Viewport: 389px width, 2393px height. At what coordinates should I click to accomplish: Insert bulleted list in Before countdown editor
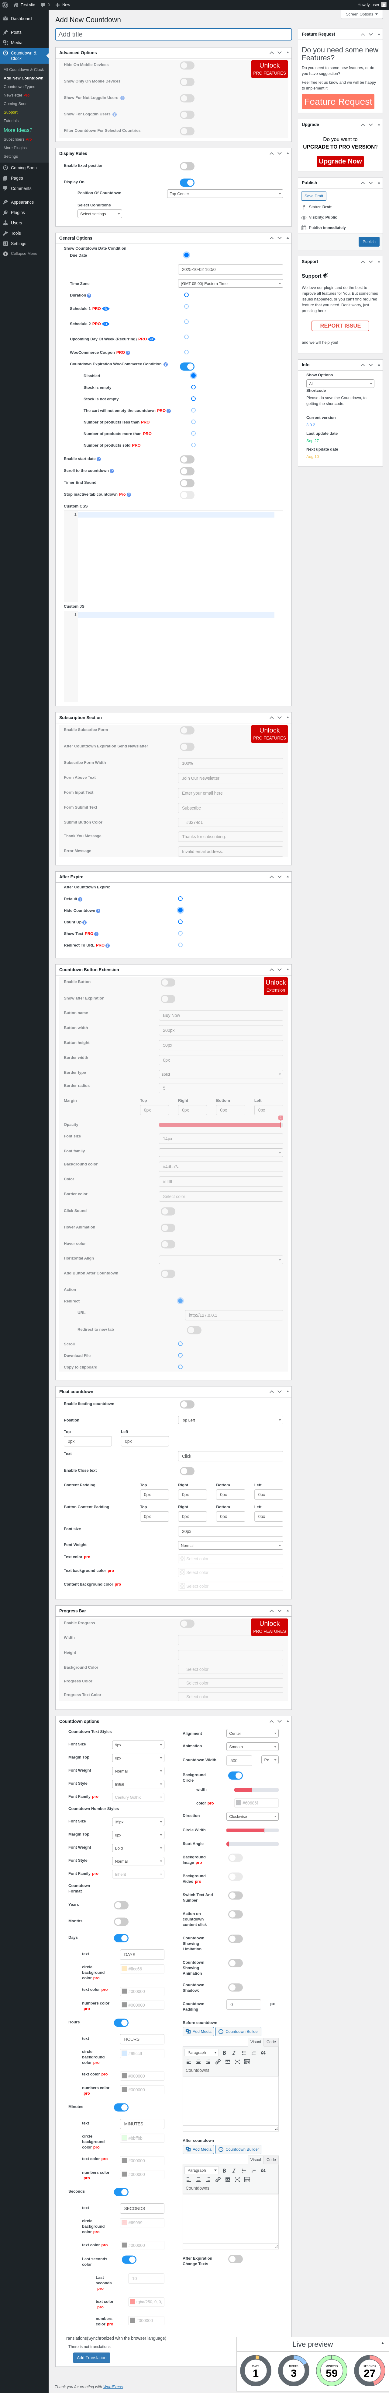pos(244,2053)
